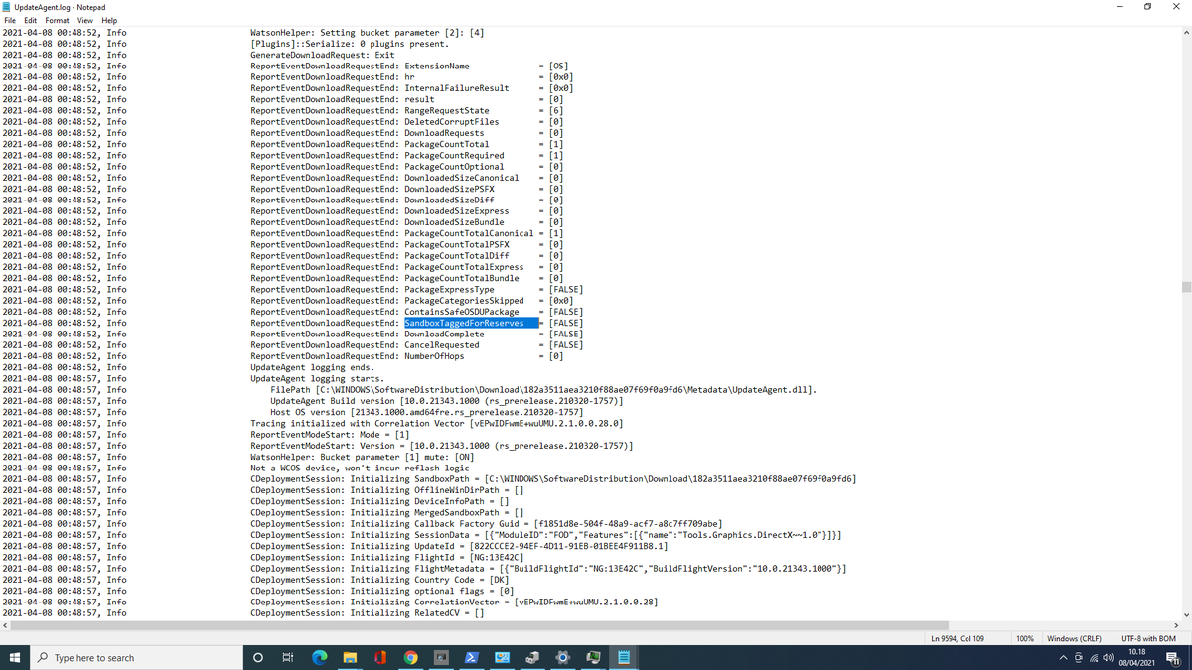The height and width of the screenshot is (670, 1192).
Task: Open the File menu
Action: [x=10, y=20]
